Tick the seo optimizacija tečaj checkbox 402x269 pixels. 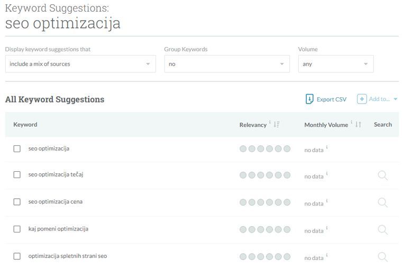tap(17, 175)
